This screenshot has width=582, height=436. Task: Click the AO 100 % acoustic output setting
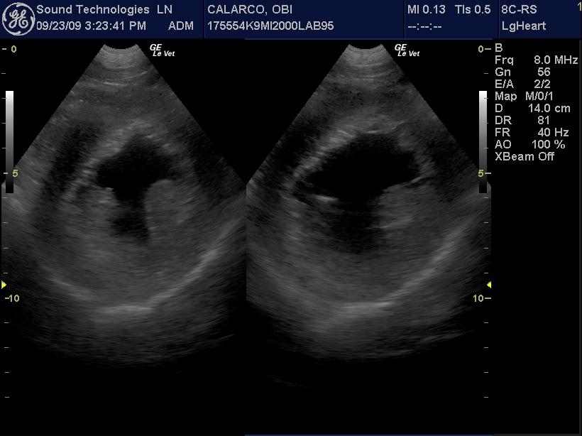coord(529,144)
